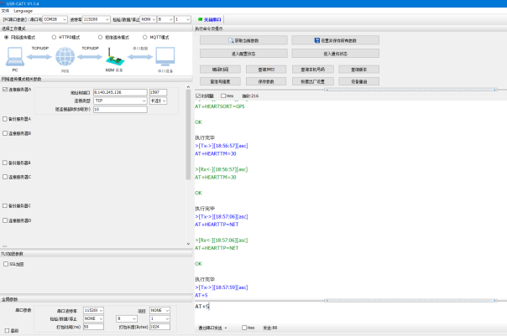Open the TCP connection type dropdown
This screenshot has width=507, height=336.
tap(118, 100)
